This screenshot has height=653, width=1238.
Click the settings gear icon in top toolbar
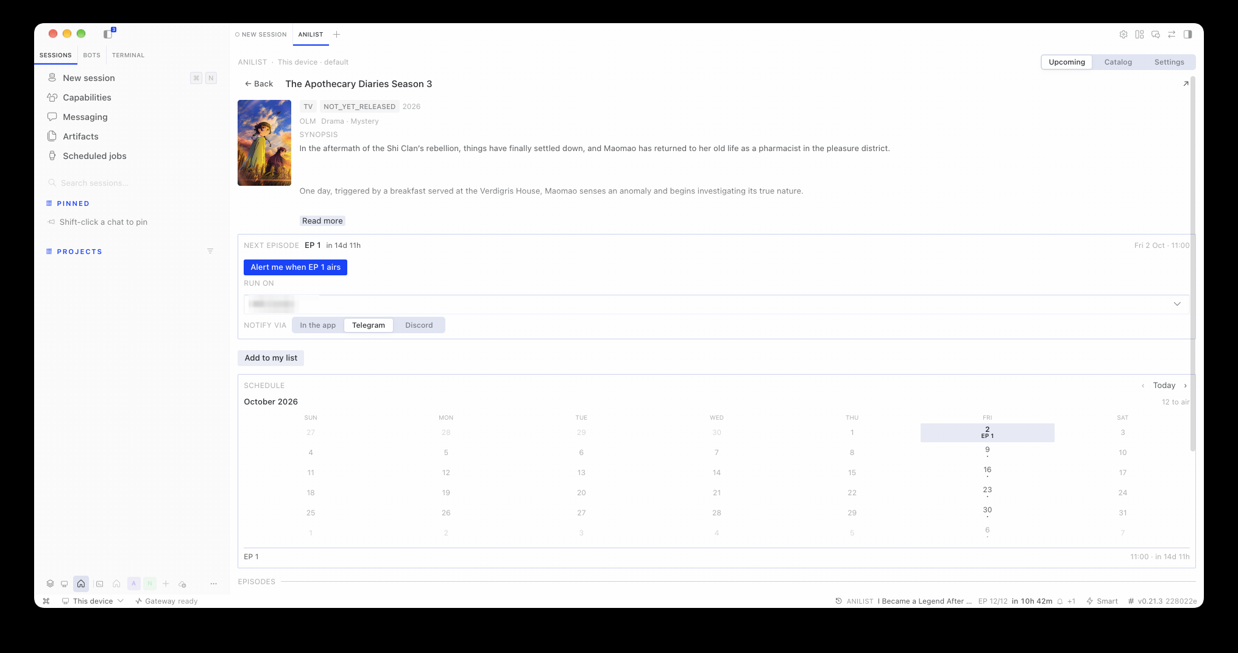pos(1123,35)
